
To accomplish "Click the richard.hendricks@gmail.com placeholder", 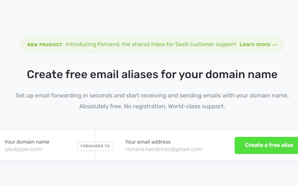I will (x=164, y=149).
